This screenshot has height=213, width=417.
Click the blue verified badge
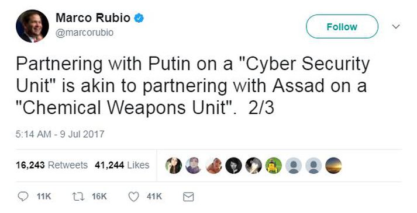click(x=139, y=18)
